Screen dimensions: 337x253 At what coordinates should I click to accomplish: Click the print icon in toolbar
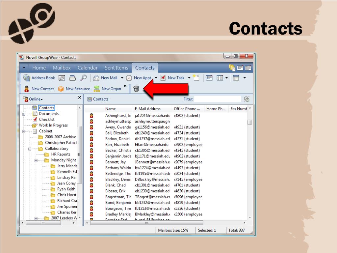(72, 78)
